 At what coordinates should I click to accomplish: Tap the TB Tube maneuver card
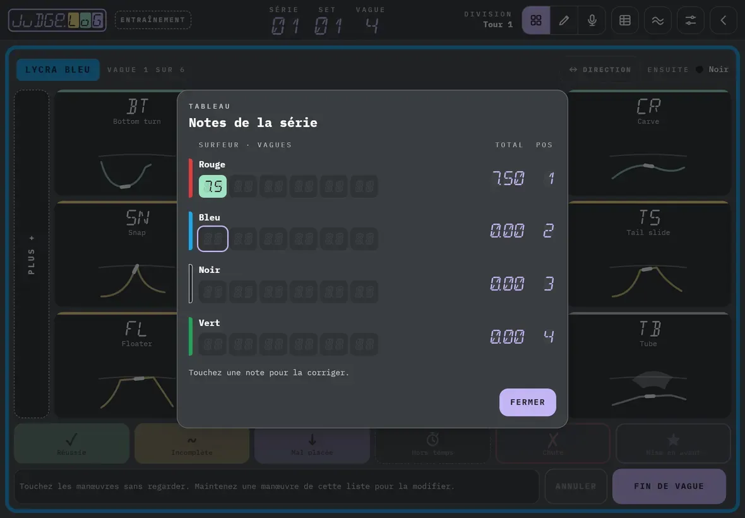click(649, 365)
